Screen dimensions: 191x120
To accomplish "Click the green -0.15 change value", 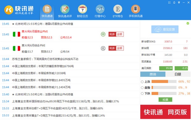I will (181, 68).
